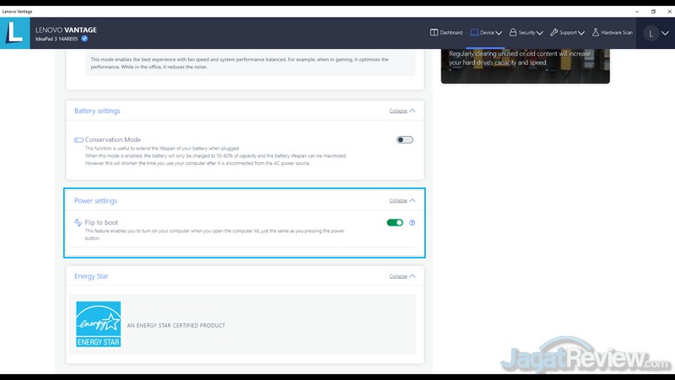Image resolution: width=675 pixels, height=380 pixels.
Task: Click the verified checkmark beside IdeaPad 3 14ARE05
Action: click(x=85, y=39)
